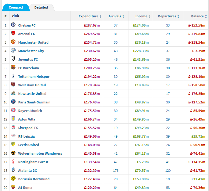Sort table by Departures column
209x191 pixels.
[x=167, y=16]
